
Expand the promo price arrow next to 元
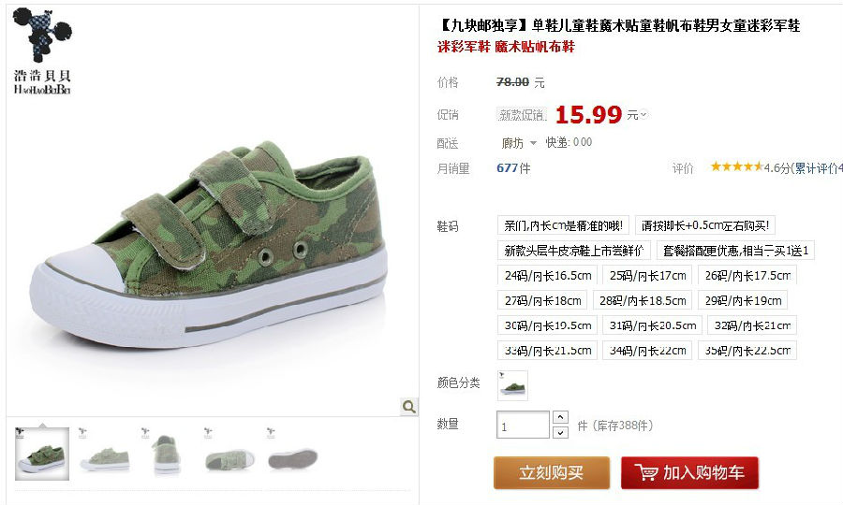[x=643, y=114]
